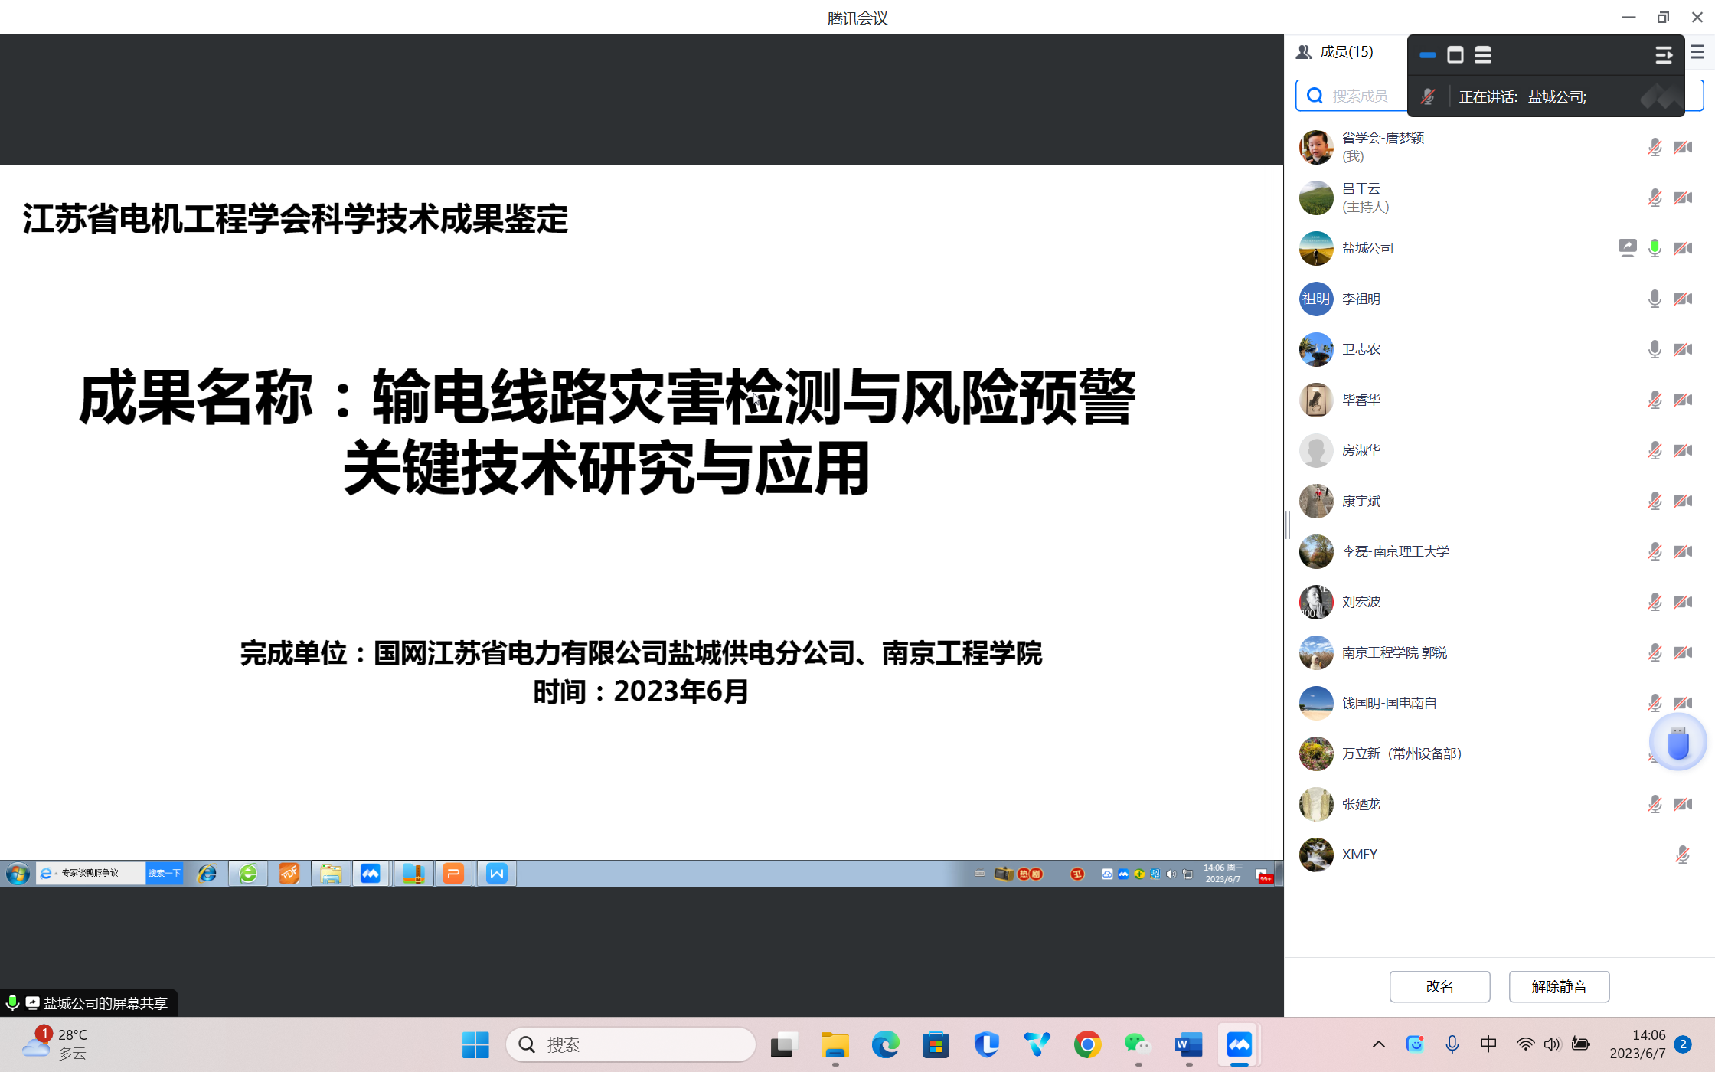Click the camera-off icon for 省学会-唐梦颖
1715x1072 pixels.
(1683, 147)
